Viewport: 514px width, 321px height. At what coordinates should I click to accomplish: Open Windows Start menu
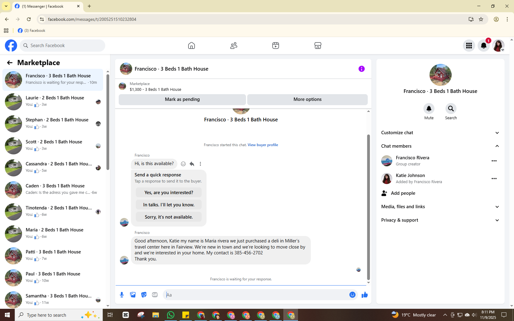pyautogui.click(x=7, y=315)
